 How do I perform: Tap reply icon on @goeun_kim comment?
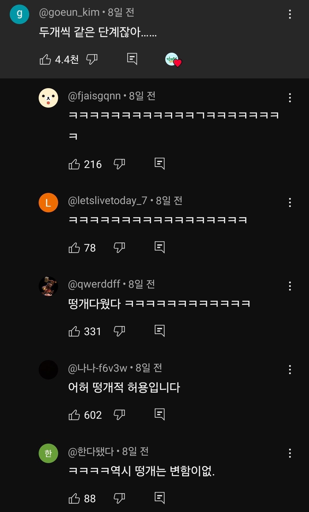point(132,59)
